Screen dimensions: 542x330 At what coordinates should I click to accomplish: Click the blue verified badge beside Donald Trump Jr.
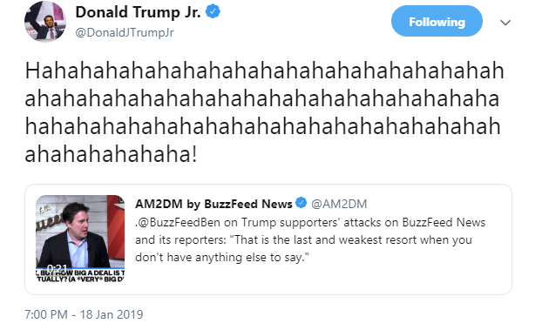click(x=213, y=11)
